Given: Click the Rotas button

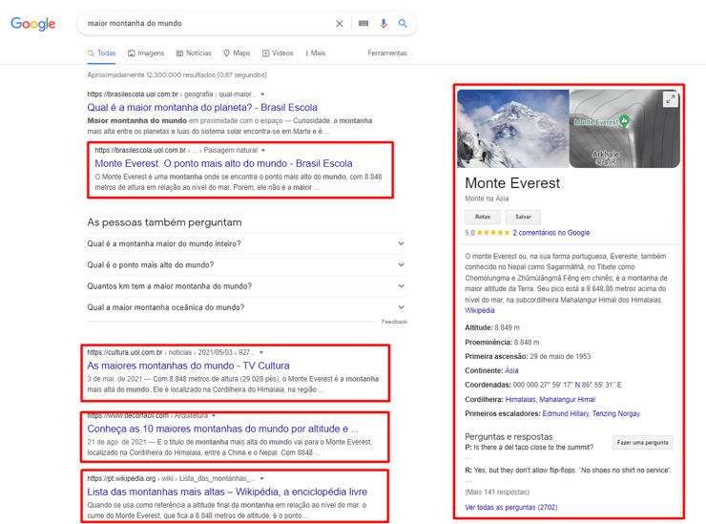Looking at the screenshot, I should [483, 218].
